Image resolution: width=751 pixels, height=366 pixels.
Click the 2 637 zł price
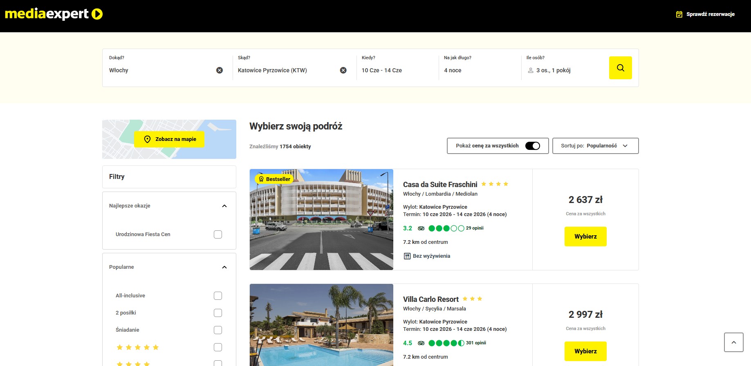coord(585,200)
